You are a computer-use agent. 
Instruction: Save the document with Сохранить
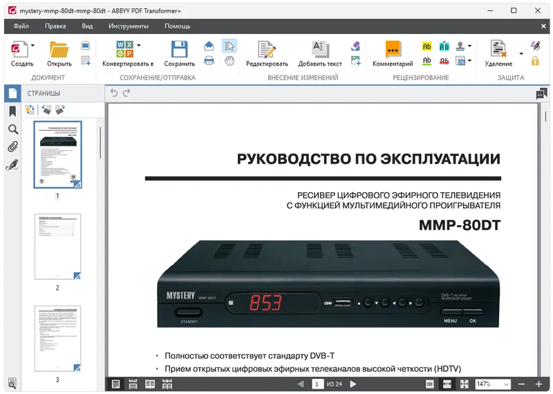click(179, 50)
